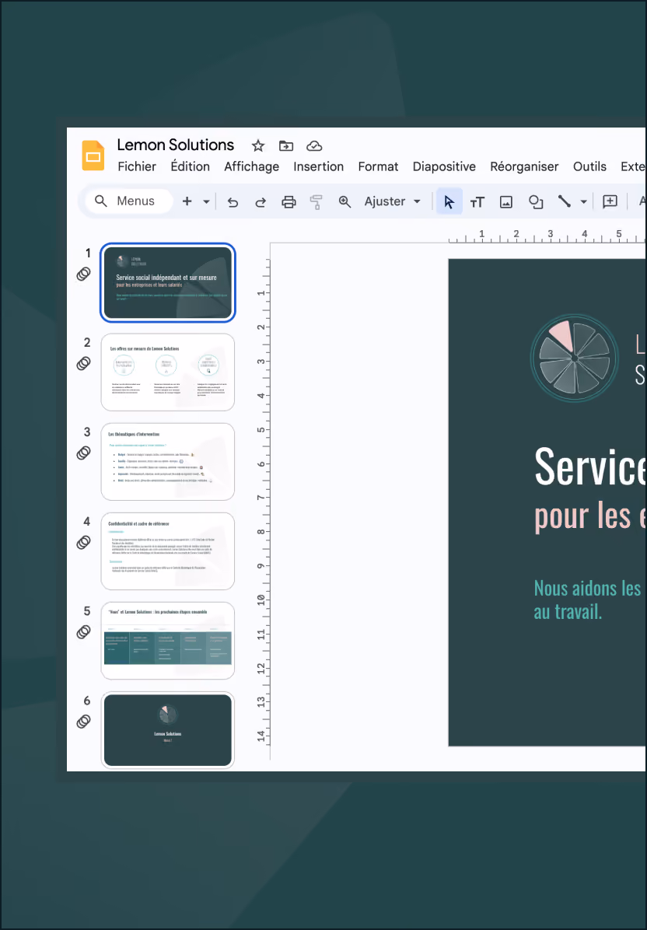647x930 pixels.
Task: Select slide 5 prochaines étapes thumbnail
Action: (168, 642)
